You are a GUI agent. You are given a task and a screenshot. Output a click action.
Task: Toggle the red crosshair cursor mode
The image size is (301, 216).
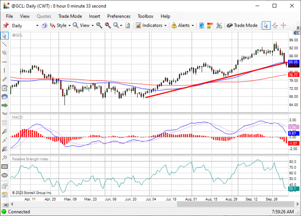tap(283, 25)
